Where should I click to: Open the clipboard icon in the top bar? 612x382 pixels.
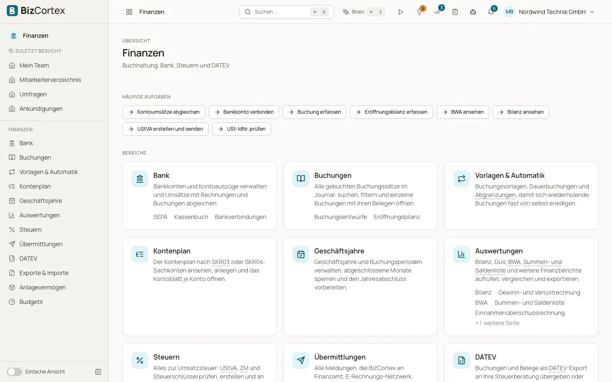(455, 12)
